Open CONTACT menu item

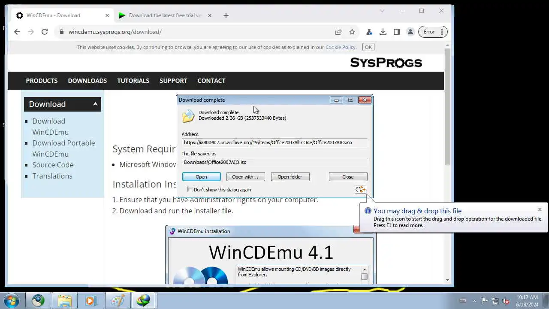coord(211,81)
